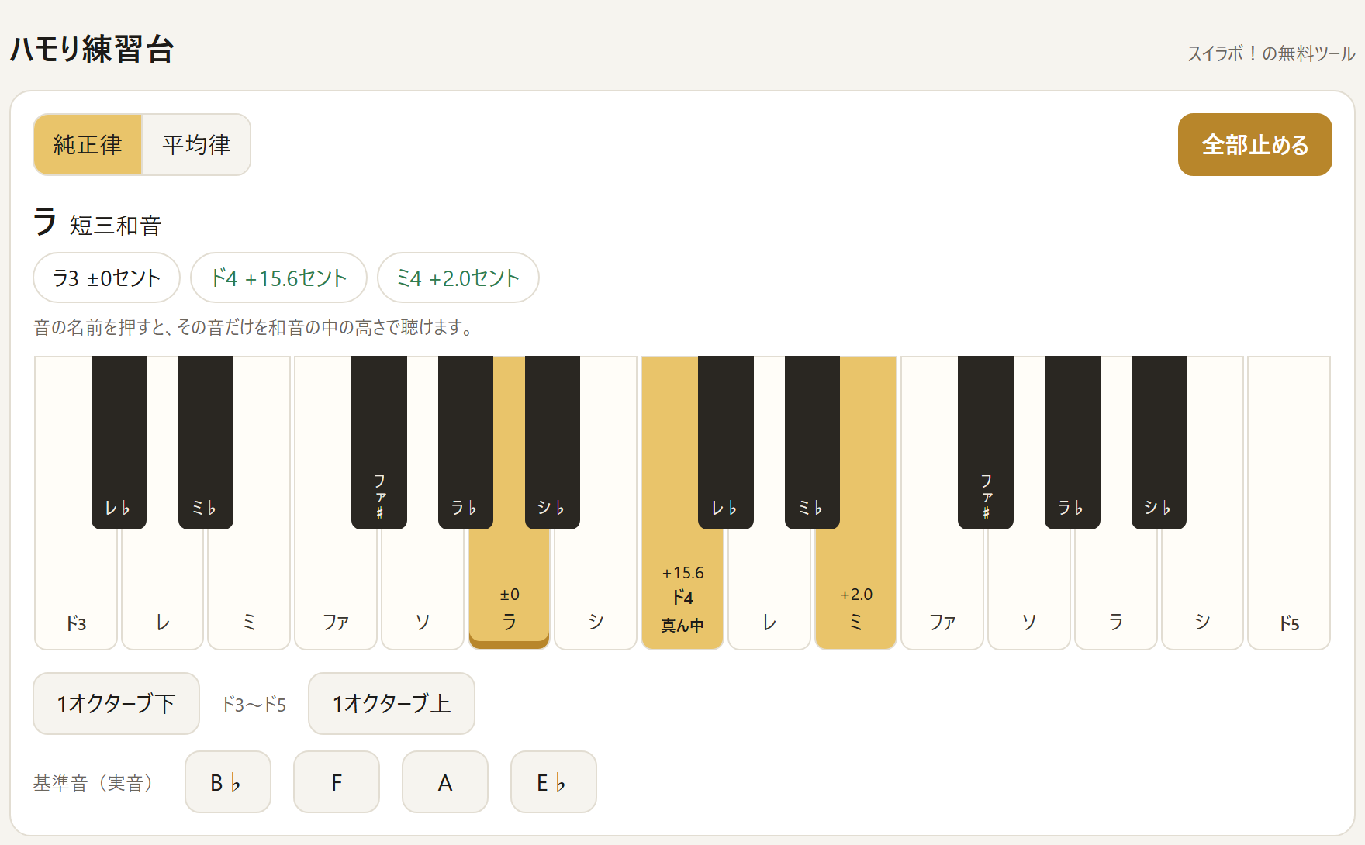Tap the first ミ♭ black key
Image resolution: width=1365 pixels, height=845 pixels.
click(x=206, y=442)
